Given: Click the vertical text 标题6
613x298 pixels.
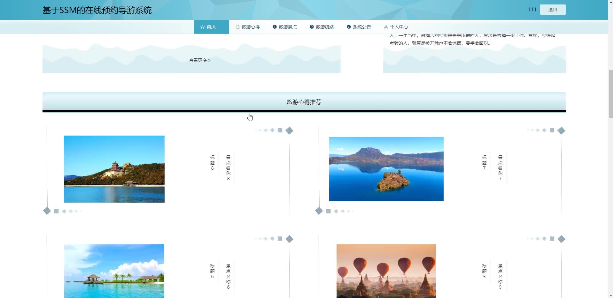Looking at the screenshot, I should (x=212, y=271).
